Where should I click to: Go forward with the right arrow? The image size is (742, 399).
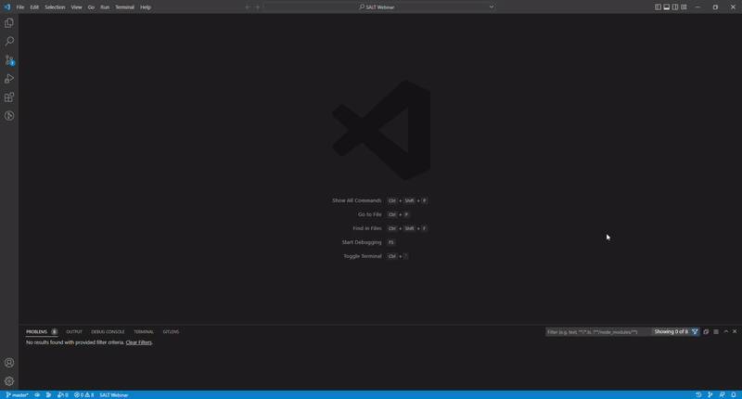(257, 7)
